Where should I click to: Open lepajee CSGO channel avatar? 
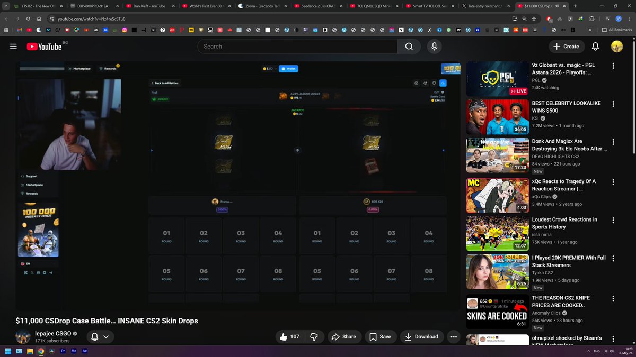[x=23, y=337]
